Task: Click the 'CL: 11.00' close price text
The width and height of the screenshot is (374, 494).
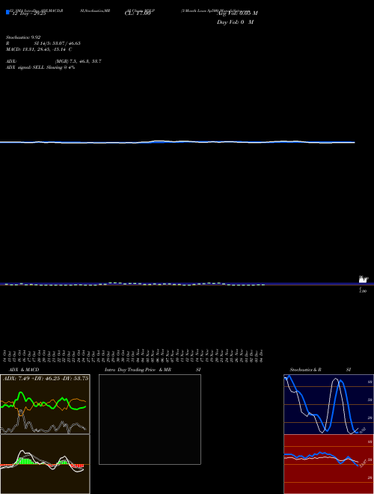Action: pyautogui.click(x=138, y=13)
